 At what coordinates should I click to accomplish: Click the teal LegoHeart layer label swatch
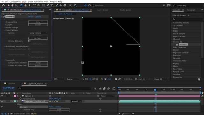click(x=15, y=101)
